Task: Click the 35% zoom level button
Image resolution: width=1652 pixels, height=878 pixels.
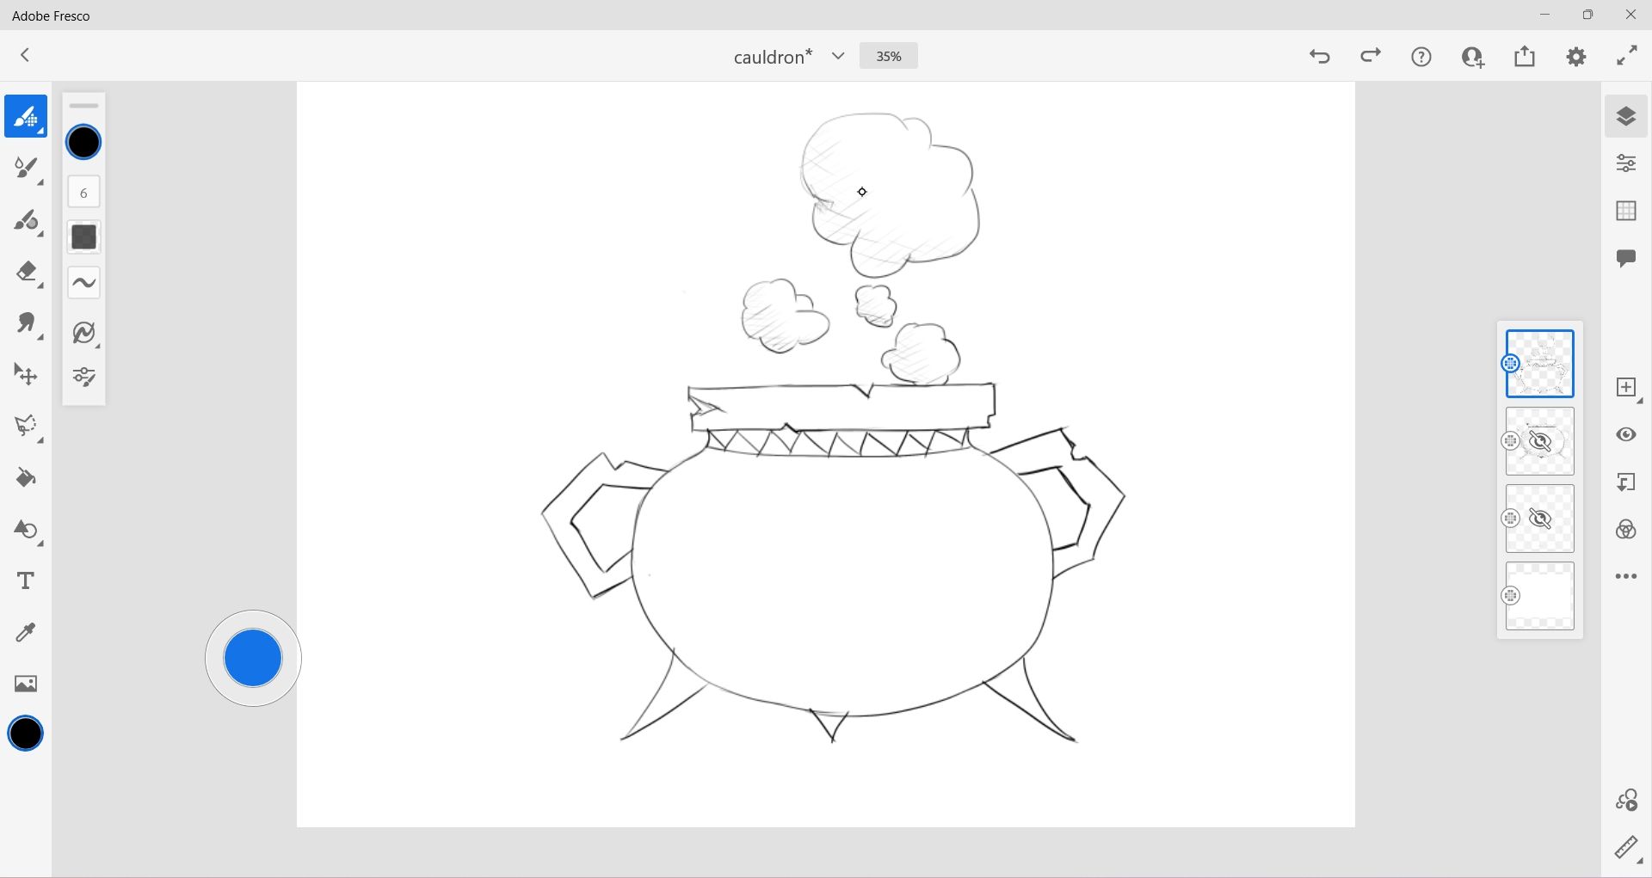Action: 888,56
